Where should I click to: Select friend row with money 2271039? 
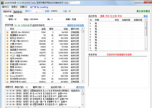click(x=43, y=61)
